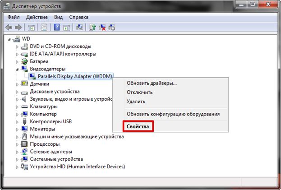Click the blue question mark Help icon
This screenshot has height=190, width=281.
click(x=57, y=28)
